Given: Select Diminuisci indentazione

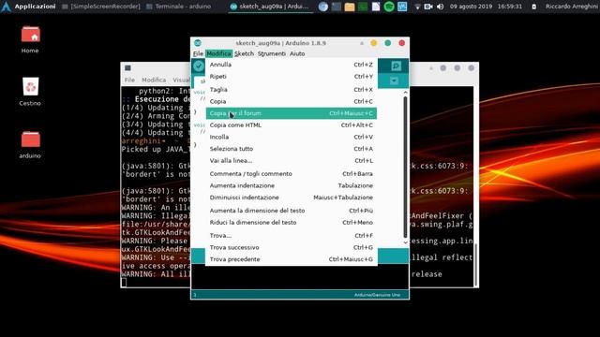Looking at the screenshot, I should pos(292,198).
